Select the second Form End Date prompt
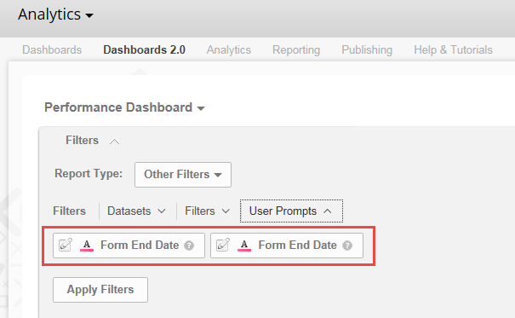This screenshot has width=515, height=318. point(287,246)
